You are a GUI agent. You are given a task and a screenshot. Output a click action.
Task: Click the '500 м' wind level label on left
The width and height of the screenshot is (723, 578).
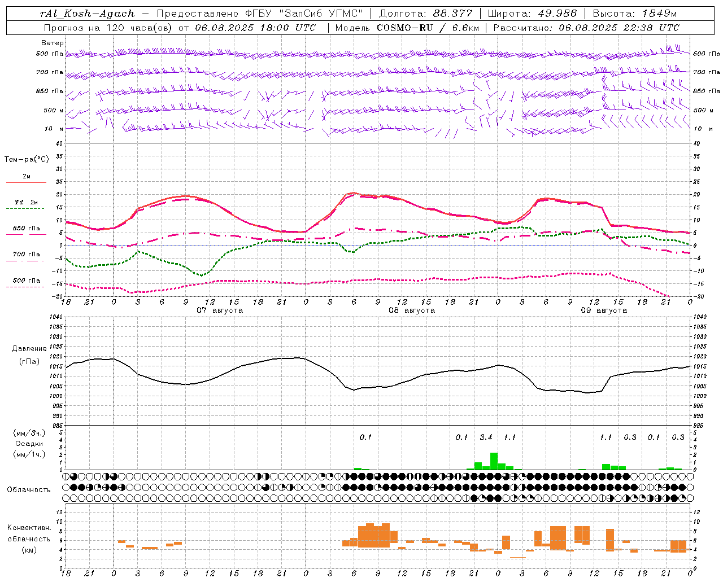click(54, 110)
